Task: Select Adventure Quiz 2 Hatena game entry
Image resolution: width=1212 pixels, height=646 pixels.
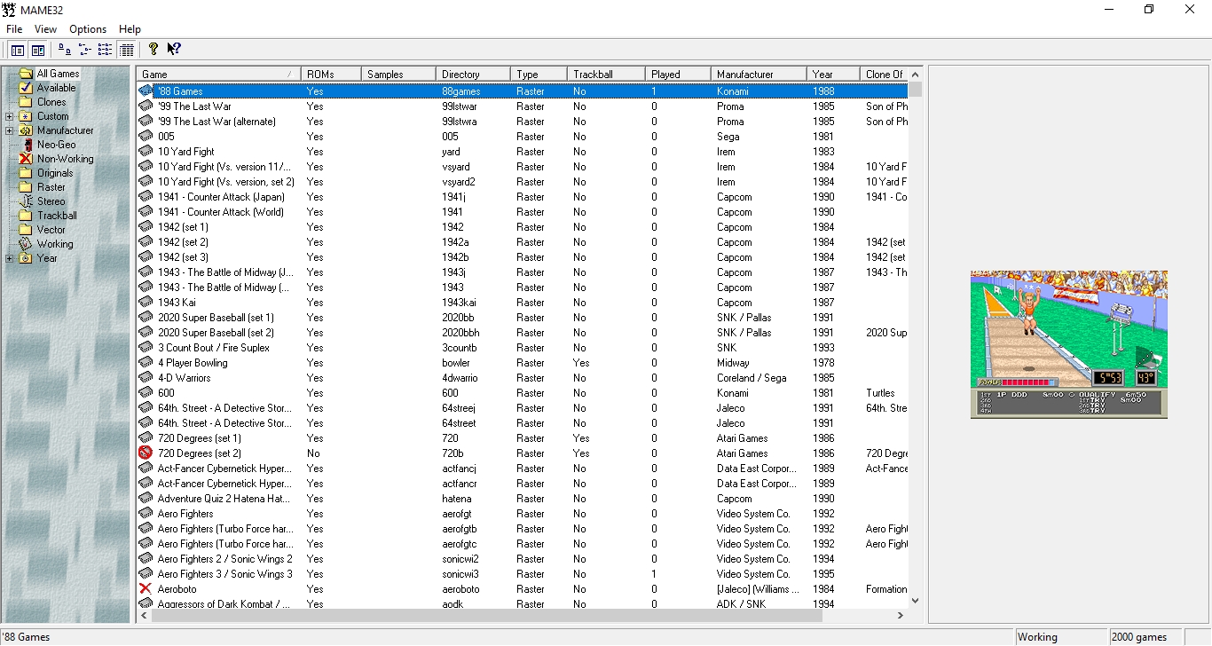Action: (523, 498)
